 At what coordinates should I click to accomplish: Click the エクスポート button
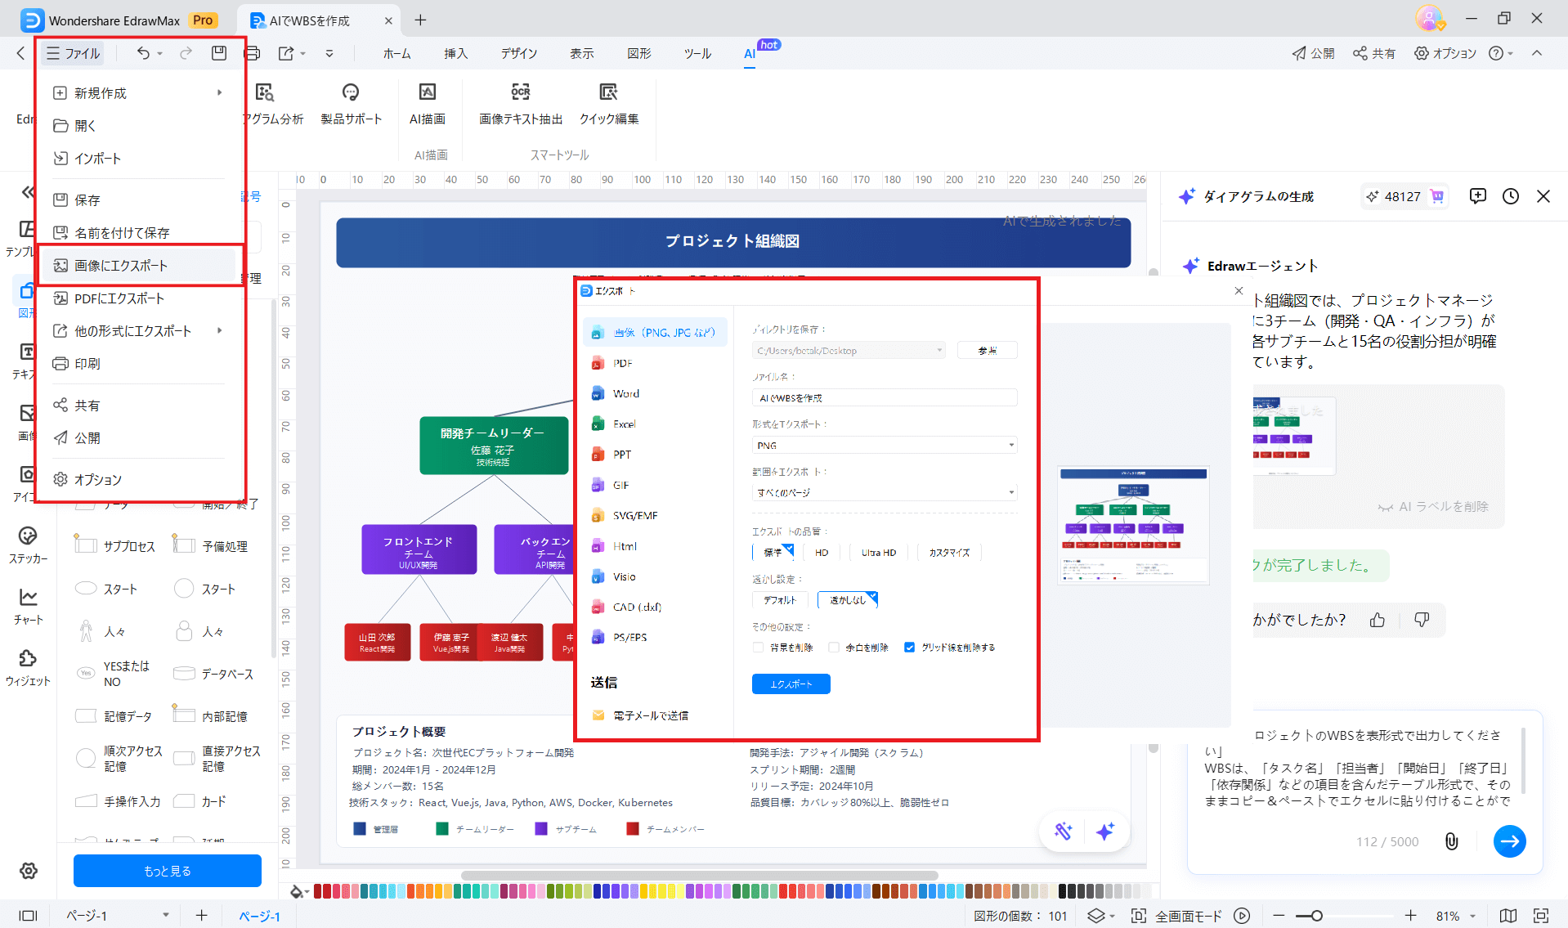click(x=790, y=684)
